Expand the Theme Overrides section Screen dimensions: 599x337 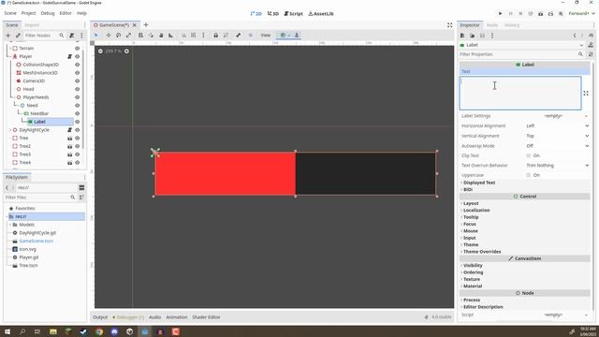[x=481, y=252]
